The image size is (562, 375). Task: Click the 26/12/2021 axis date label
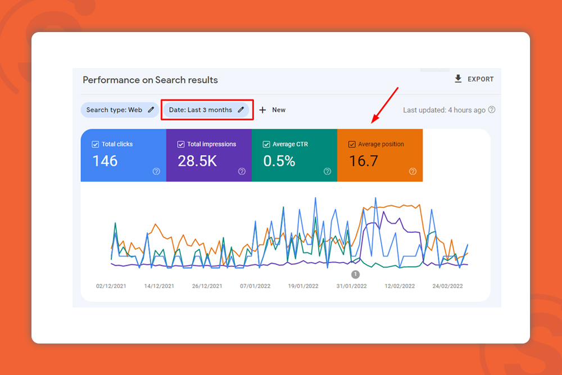point(207,286)
